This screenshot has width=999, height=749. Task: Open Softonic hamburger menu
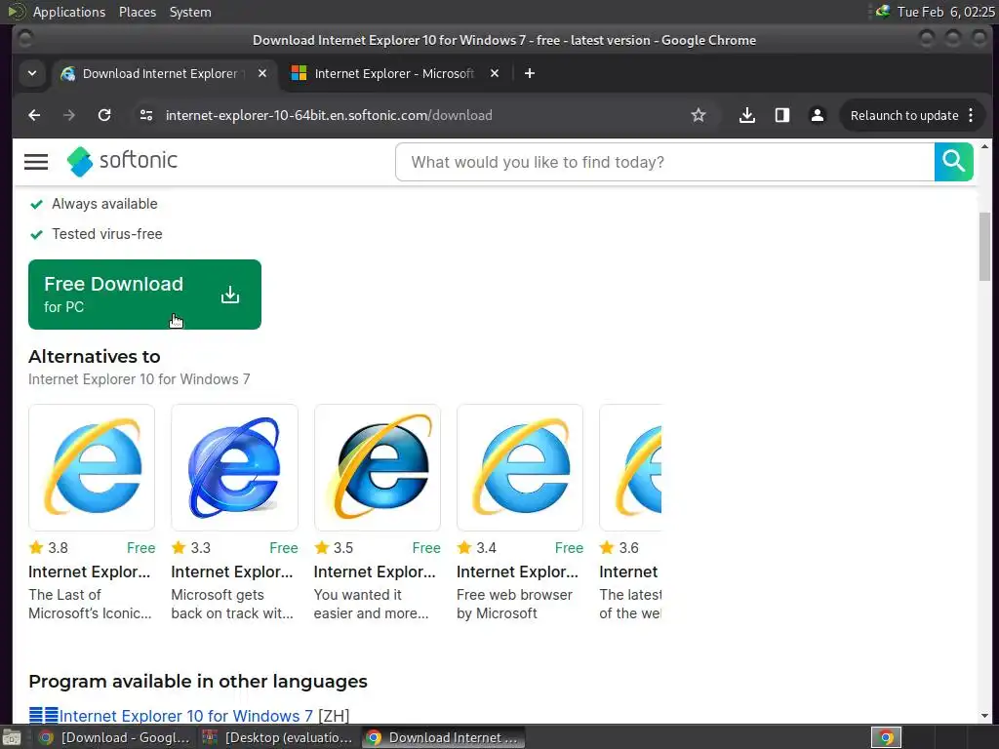tap(36, 162)
